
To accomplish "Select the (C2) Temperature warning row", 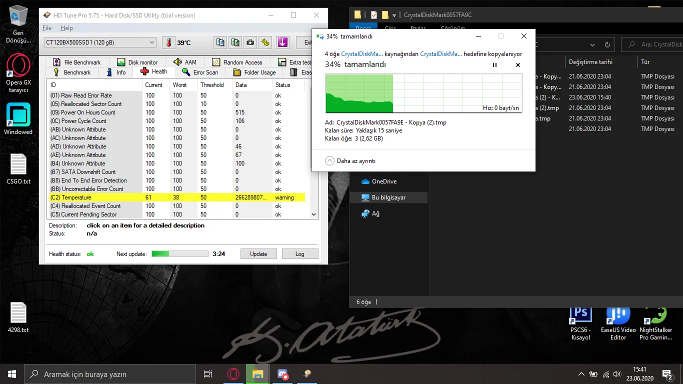I will (176, 197).
